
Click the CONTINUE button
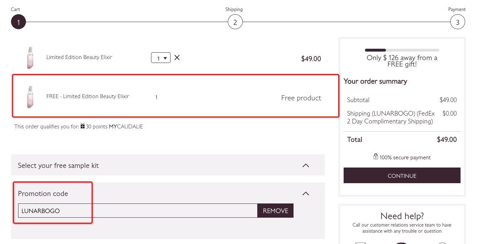click(402, 176)
